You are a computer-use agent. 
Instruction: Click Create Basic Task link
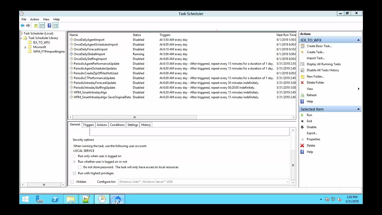319,46
